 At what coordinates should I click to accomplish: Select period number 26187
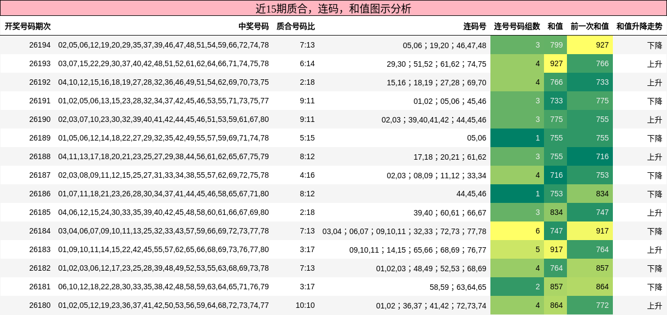[x=40, y=175]
